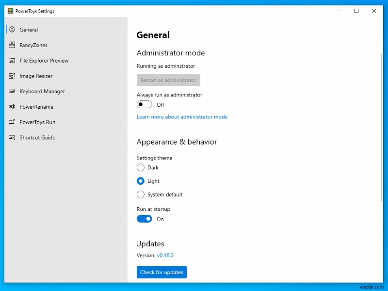Open Image Resizer using its sidebar icon

(x=13, y=76)
